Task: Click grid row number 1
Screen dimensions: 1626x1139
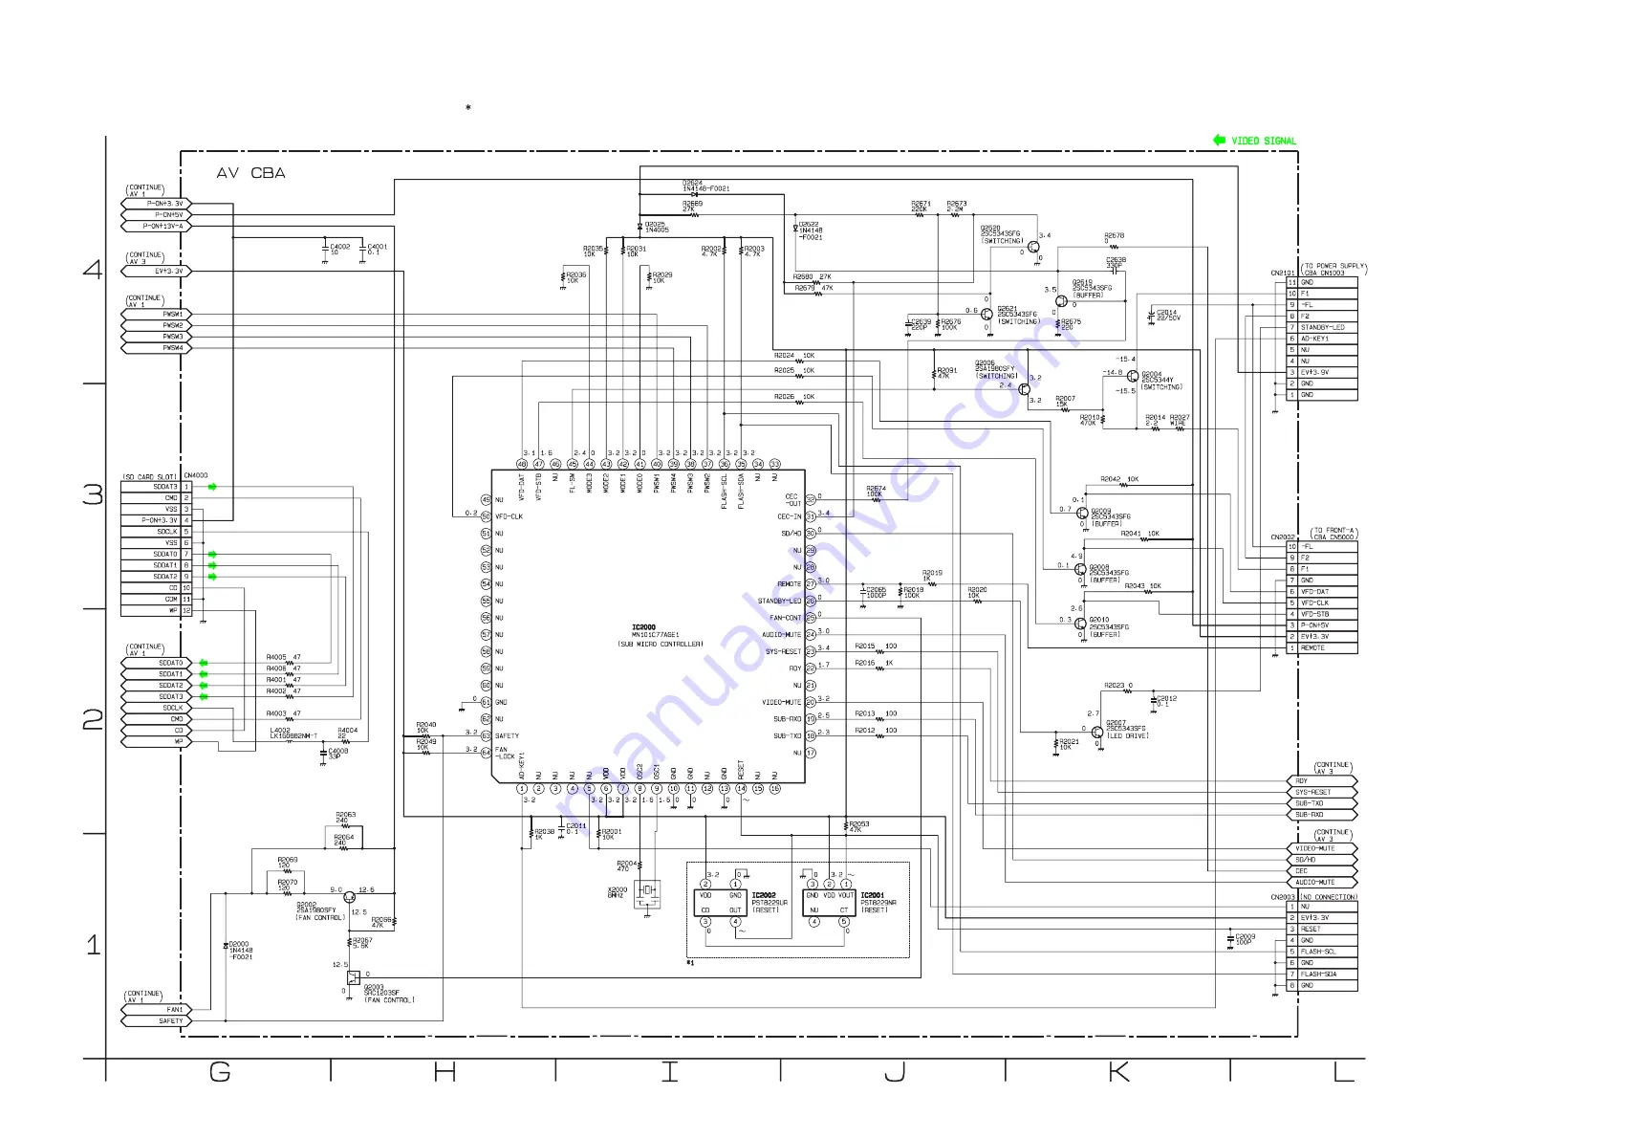Action: click(x=94, y=945)
